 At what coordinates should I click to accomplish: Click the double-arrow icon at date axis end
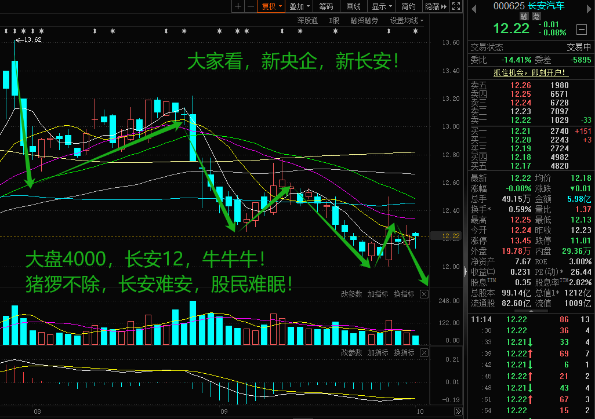coord(458,411)
